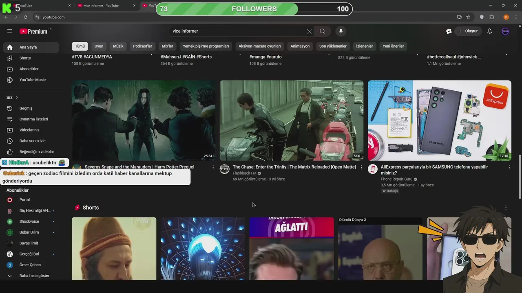Select the Son yüklenenler chip
The height and width of the screenshot is (293, 522).
coord(333,46)
